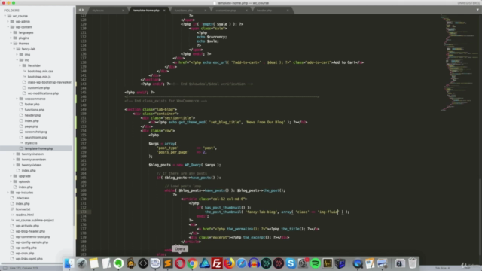Open Firefox browser in Dock

tap(229, 263)
